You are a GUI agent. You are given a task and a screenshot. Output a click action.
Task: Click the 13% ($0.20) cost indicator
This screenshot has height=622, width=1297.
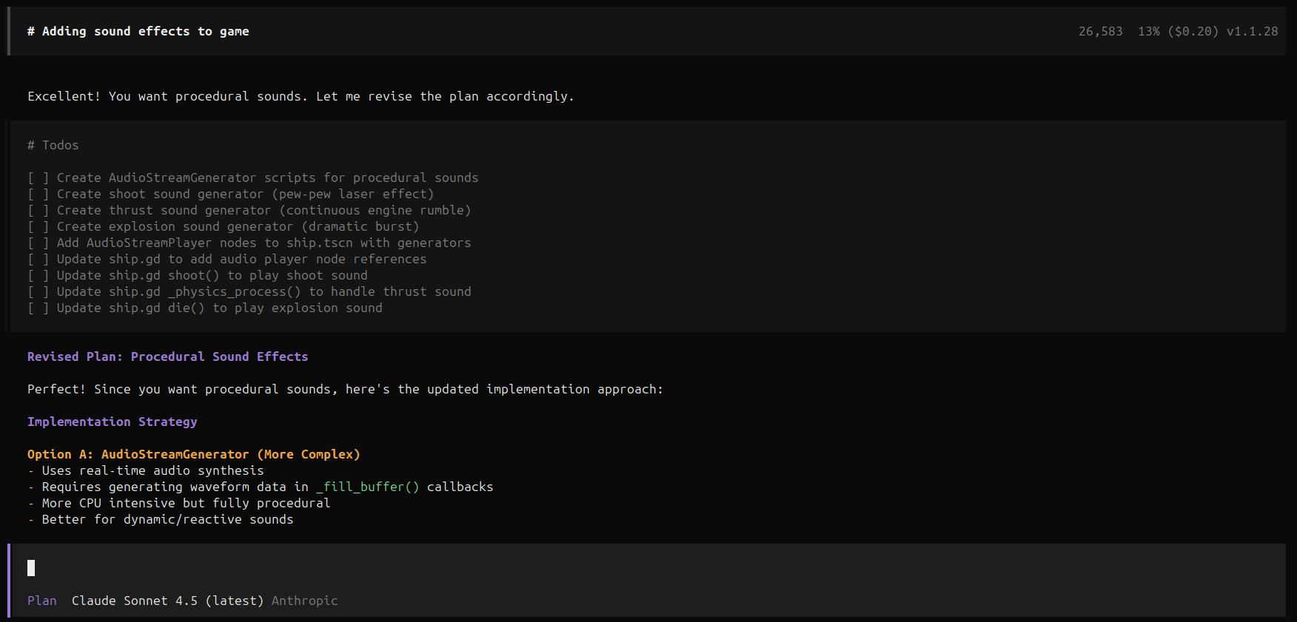tap(1178, 31)
